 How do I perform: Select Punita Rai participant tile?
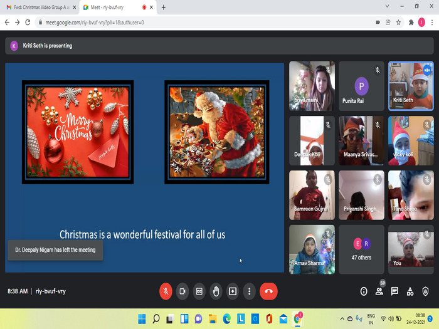click(361, 86)
